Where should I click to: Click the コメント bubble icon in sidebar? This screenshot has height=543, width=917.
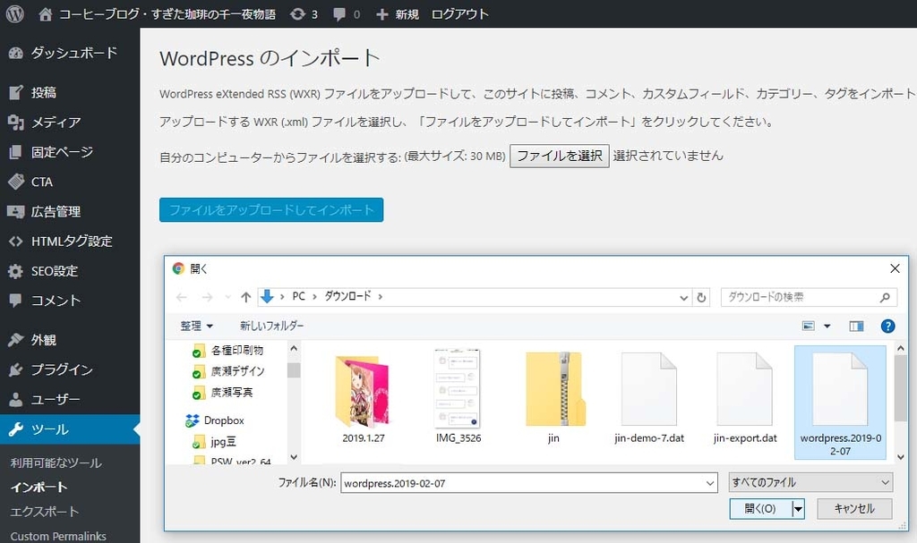tap(16, 301)
